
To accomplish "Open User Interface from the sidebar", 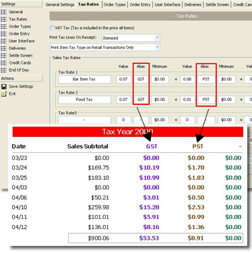I will (x=22, y=41).
